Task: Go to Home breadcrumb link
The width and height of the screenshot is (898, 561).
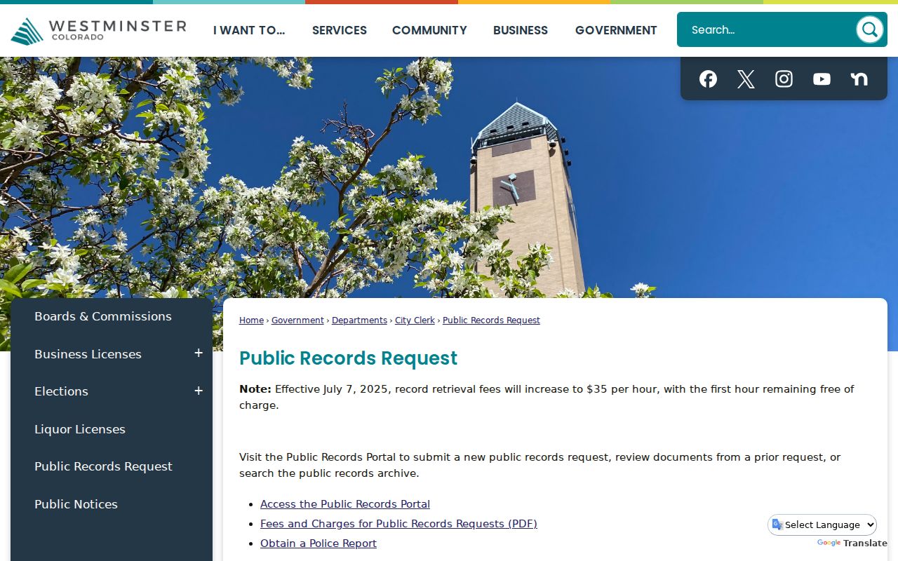Action: click(x=251, y=320)
